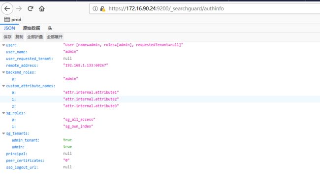The image size is (320, 193).
Task: Open the 头 headers tab
Action: [50, 28]
